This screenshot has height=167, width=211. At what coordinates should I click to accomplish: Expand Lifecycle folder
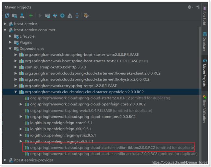pos(10,36)
